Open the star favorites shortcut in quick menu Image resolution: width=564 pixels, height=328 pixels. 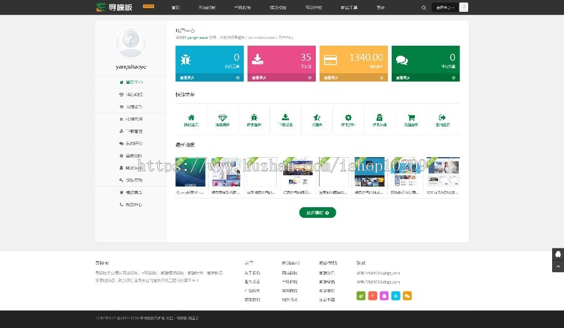(317, 120)
